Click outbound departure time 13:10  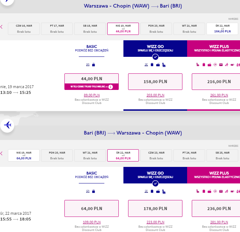point(6,92)
